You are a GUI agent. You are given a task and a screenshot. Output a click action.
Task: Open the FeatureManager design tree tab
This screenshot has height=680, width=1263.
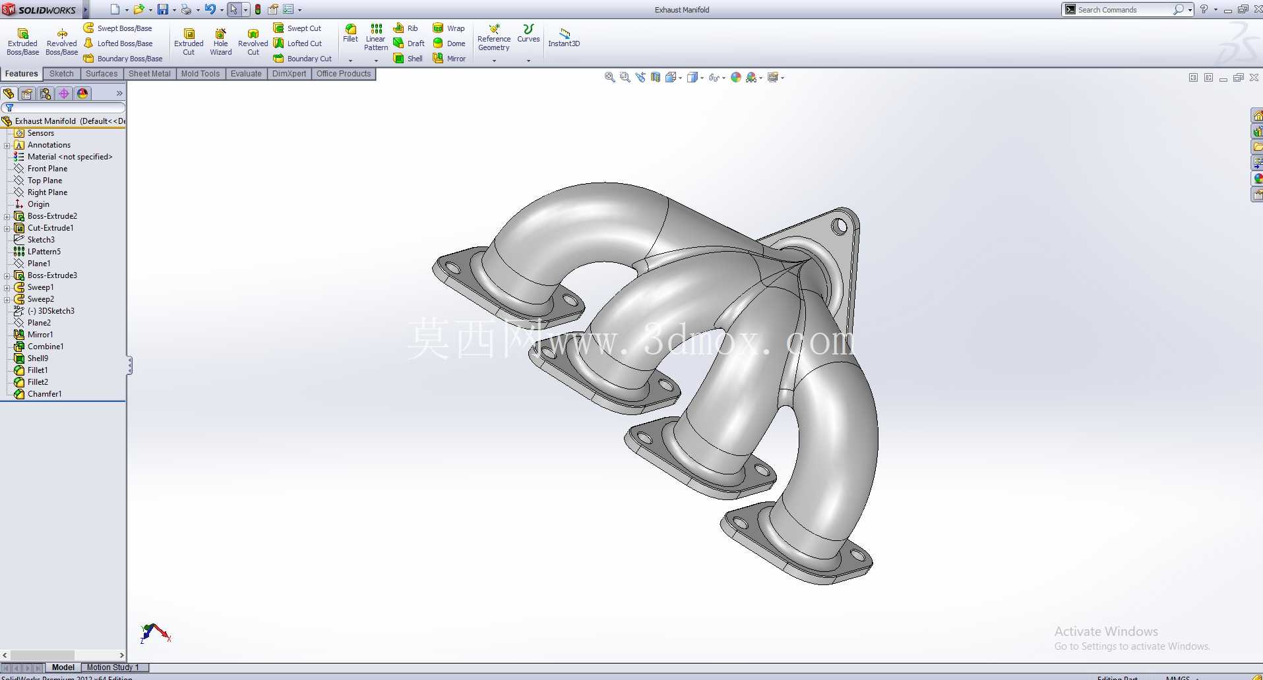tap(9, 94)
